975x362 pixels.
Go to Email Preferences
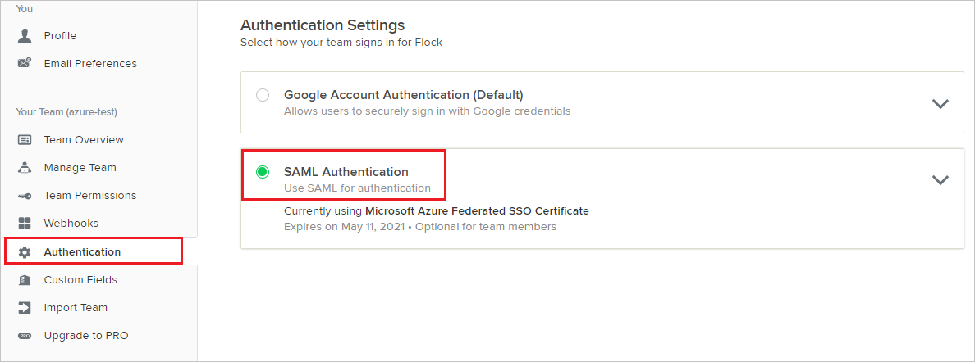pos(90,63)
